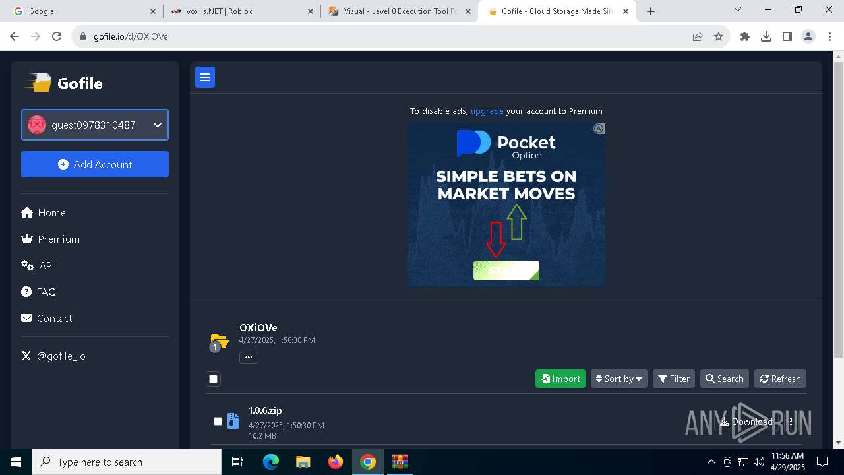Open the Chrome profile icon
Viewport: 844px width, 475px height.
click(808, 36)
